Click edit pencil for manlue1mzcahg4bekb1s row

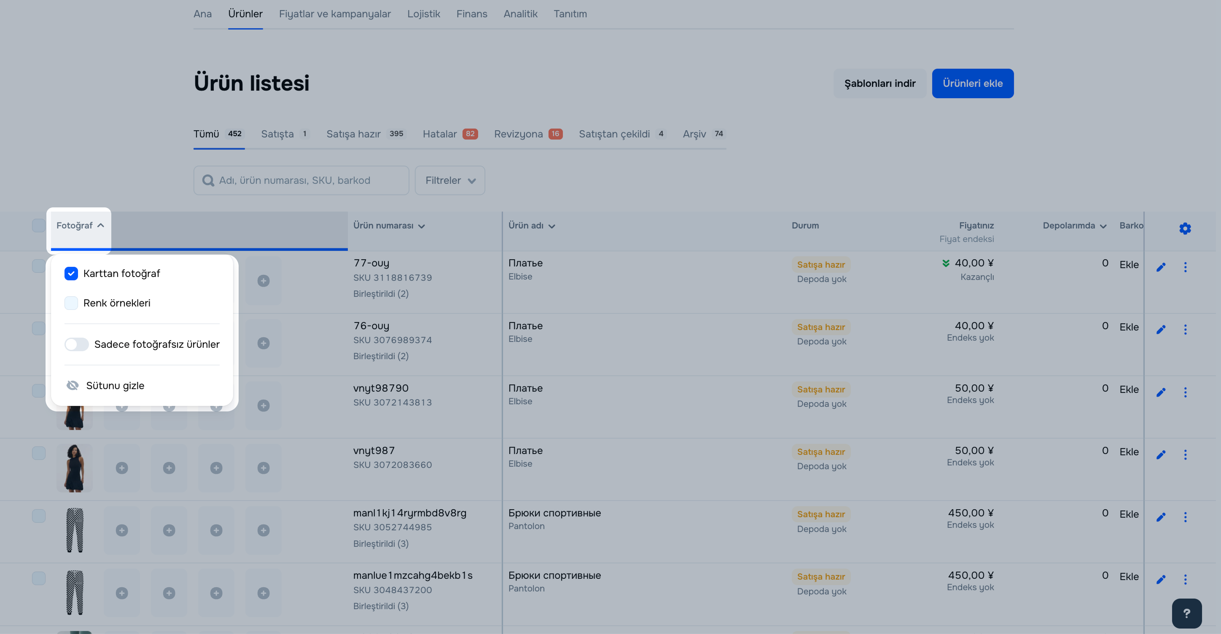click(x=1161, y=580)
